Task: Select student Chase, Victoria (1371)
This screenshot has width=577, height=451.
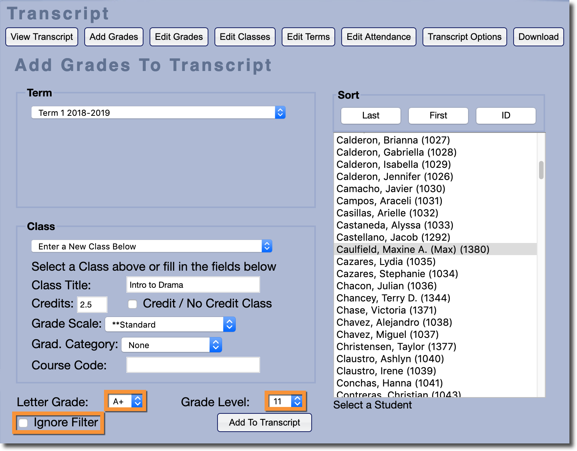Action: tap(386, 310)
